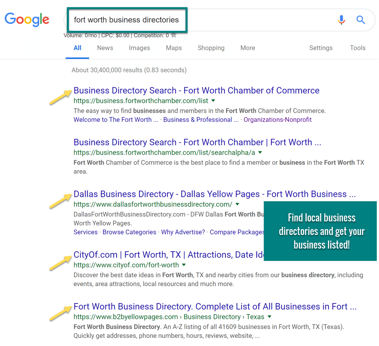379x346 pixels.
Task: Click the Tools button
Action: (358, 48)
